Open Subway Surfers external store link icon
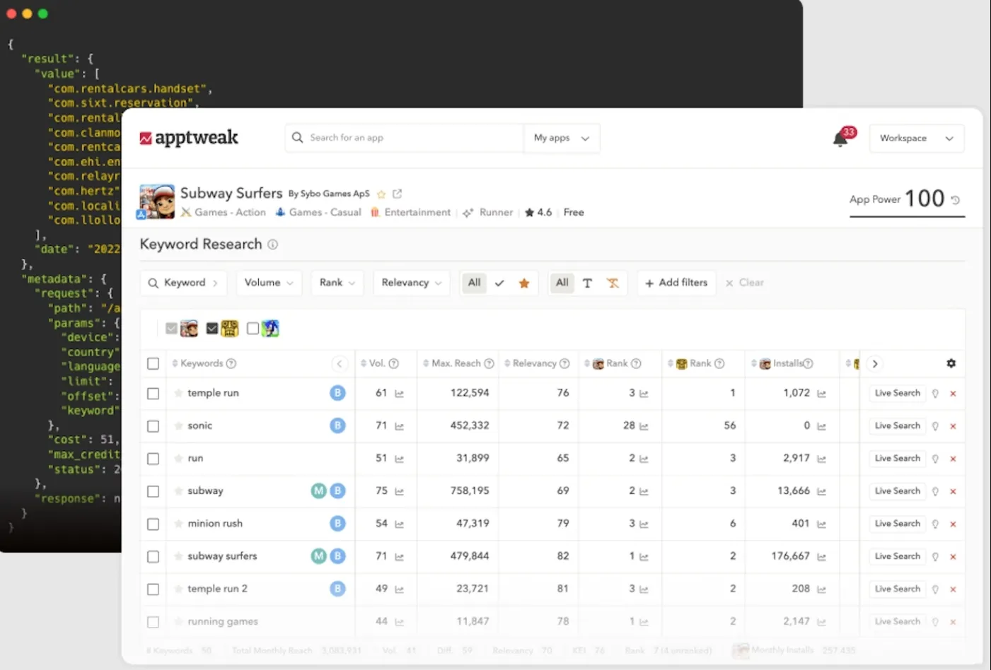 click(398, 194)
